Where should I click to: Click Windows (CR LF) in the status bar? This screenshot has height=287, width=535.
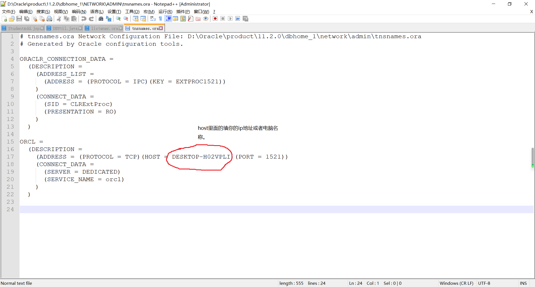pos(456,283)
